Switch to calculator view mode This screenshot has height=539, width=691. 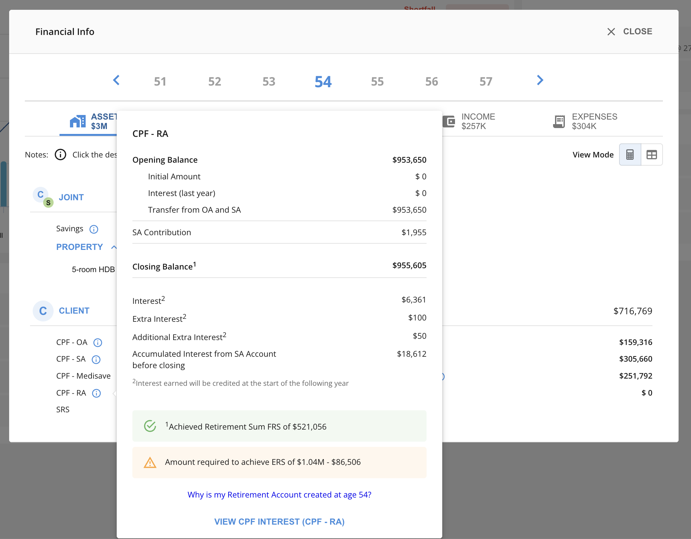[630, 155]
